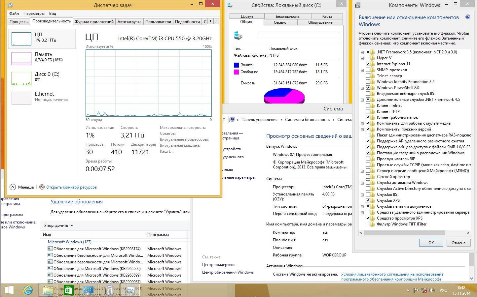Viewport: 477px width, 297px height.
Task: Expand the SNMP-протокол node
Action: [x=362, y=70]
